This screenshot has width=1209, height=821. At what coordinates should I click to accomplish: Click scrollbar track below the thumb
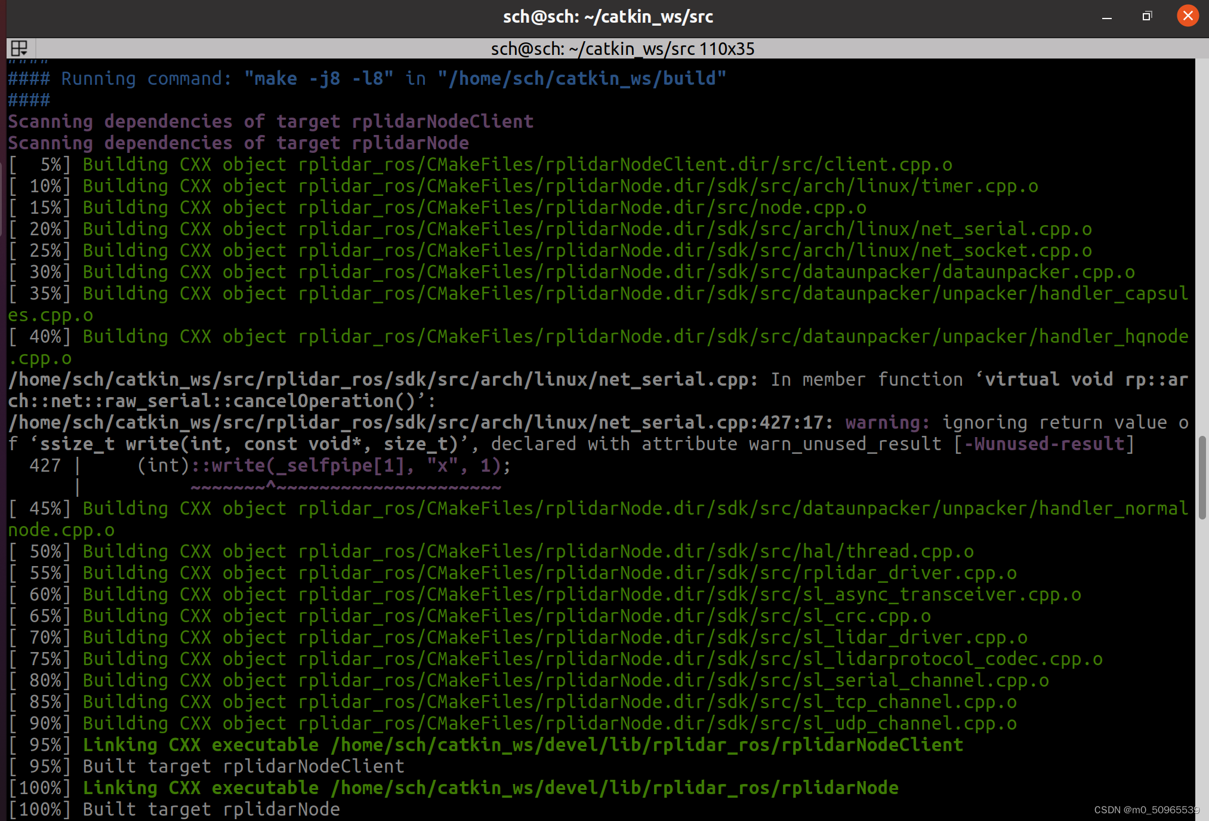(1202, 657)
